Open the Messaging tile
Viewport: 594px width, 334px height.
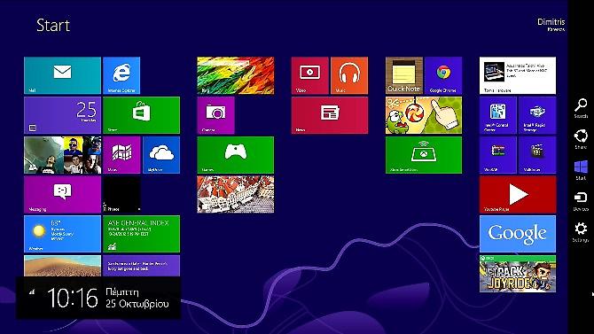[63, 195]
